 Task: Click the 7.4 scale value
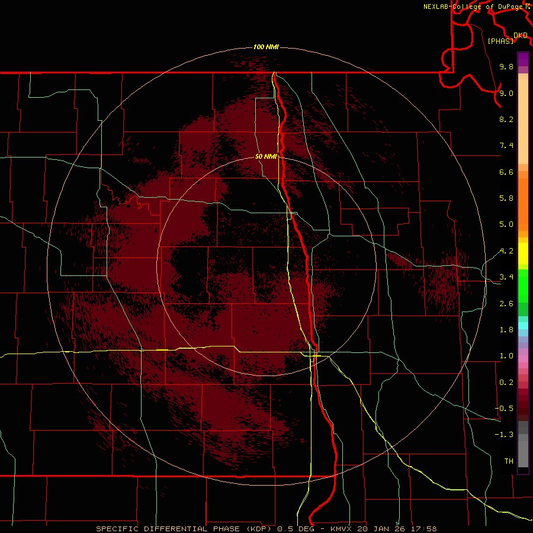506,146
